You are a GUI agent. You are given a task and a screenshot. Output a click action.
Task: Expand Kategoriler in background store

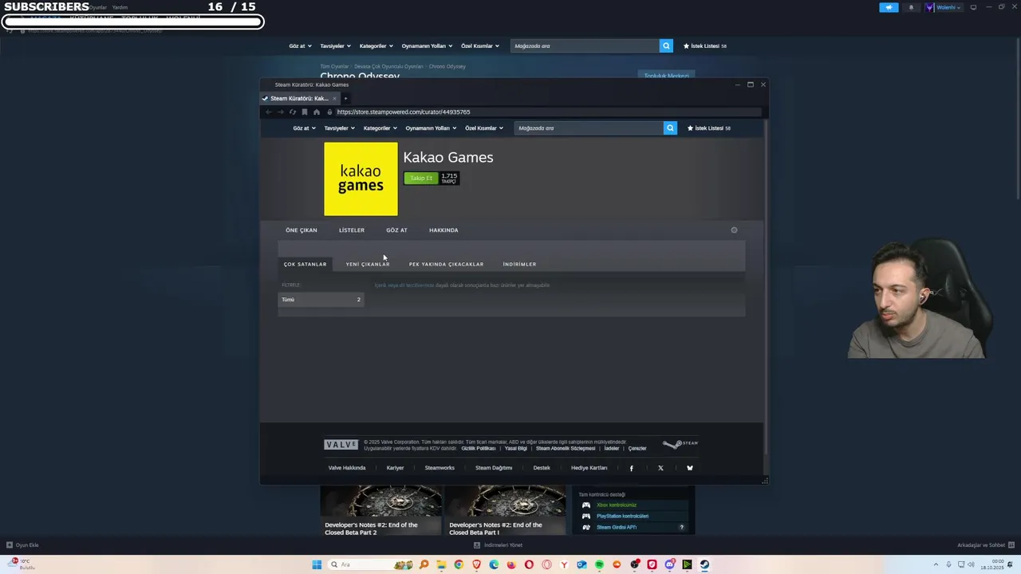tap(376, 45)
